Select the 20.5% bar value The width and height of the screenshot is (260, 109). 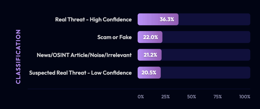click(x=149, y=73)
